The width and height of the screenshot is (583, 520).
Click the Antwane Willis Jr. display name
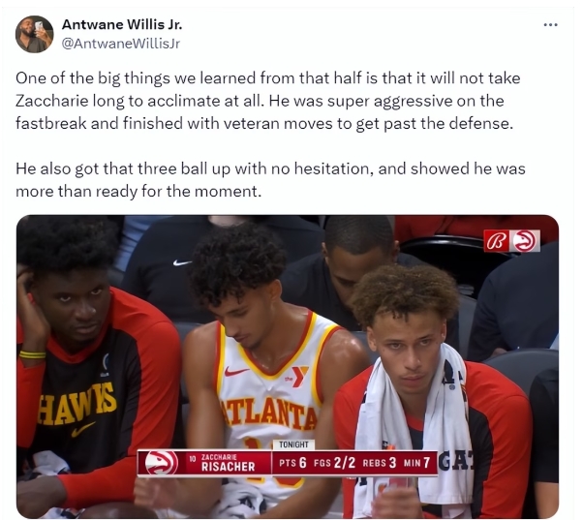pyautogui.click(x=122, y=24)
